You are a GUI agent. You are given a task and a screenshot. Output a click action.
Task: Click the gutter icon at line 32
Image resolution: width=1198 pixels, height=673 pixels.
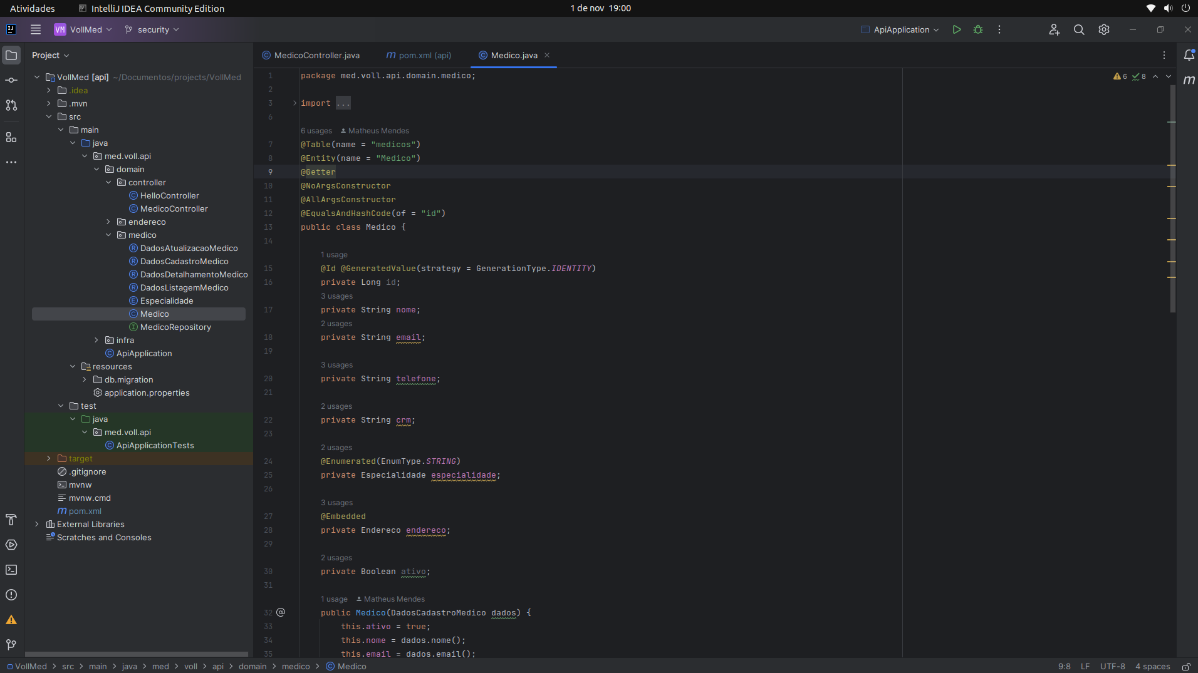[x=281, y=612]
